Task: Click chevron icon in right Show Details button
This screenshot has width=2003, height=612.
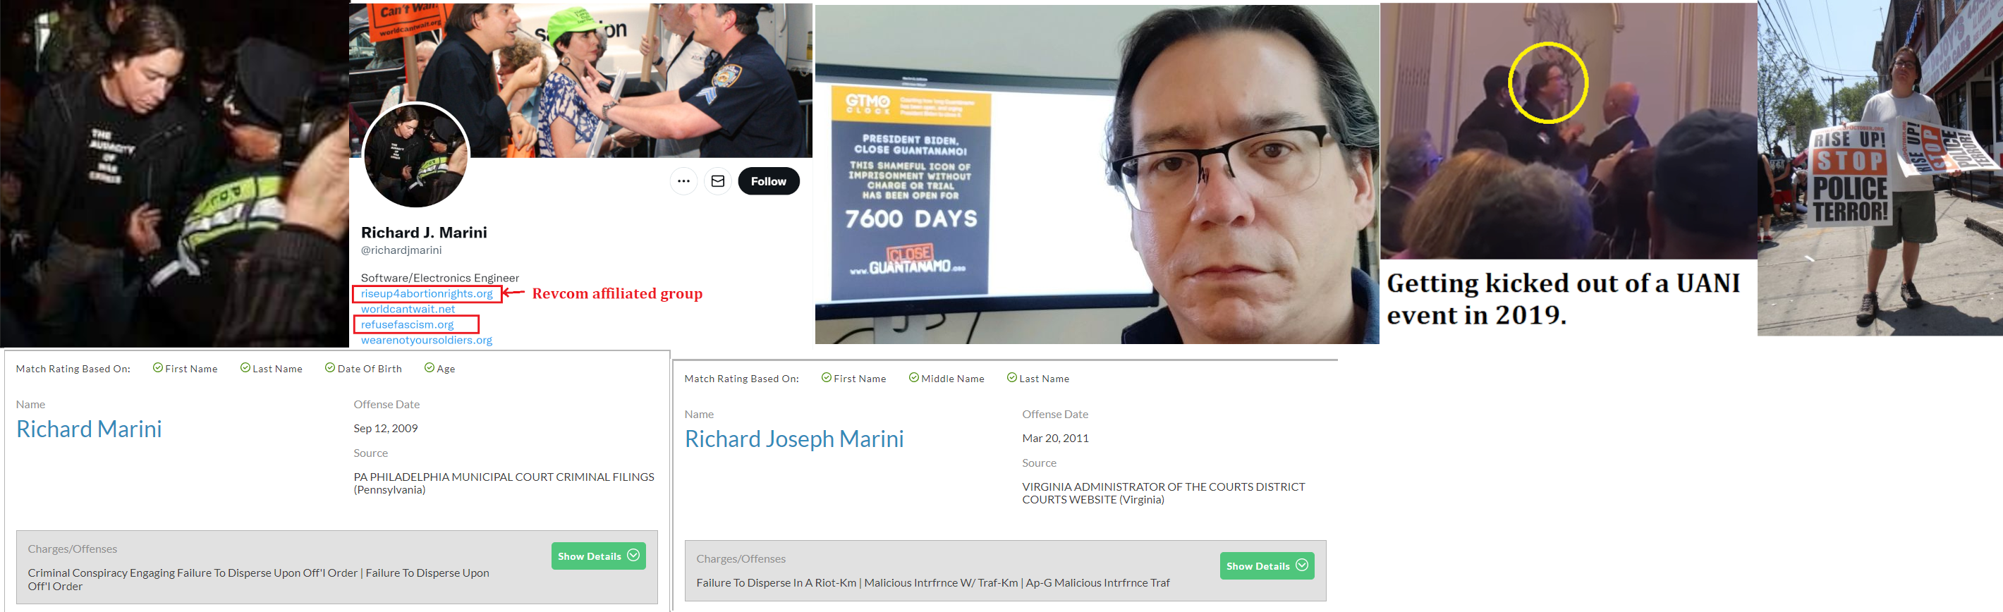Action: click(1302, 565)
